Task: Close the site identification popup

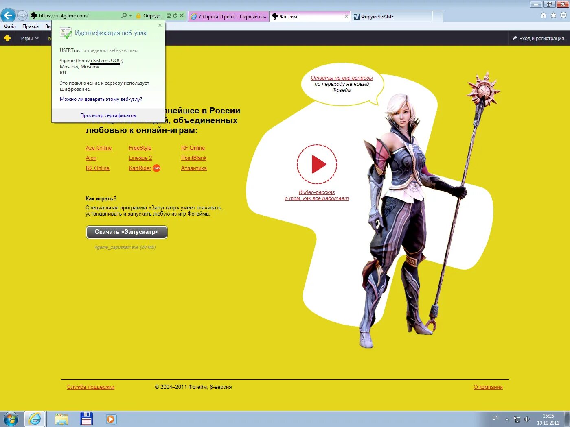Action: pos(160,25)
